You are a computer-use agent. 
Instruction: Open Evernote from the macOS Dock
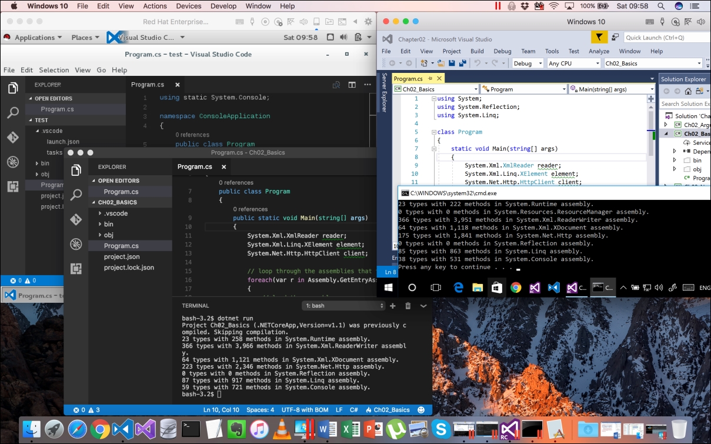click(236, 429)
